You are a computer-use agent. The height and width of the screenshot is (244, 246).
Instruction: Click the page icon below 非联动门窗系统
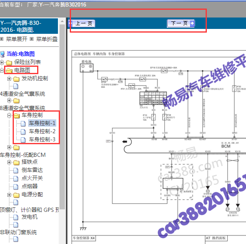click(x=16, y=239)
